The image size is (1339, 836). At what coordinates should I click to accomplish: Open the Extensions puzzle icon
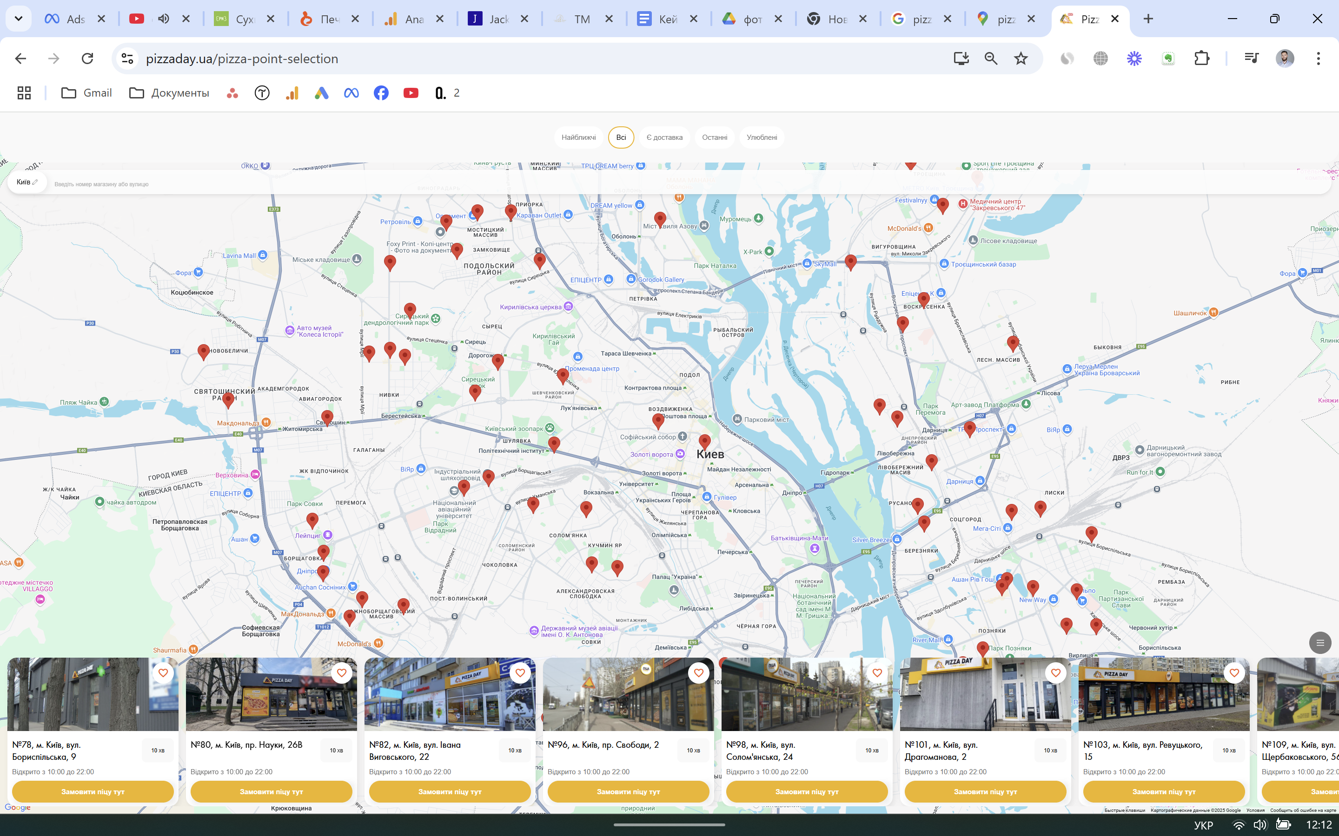(x=1202, y=59)
